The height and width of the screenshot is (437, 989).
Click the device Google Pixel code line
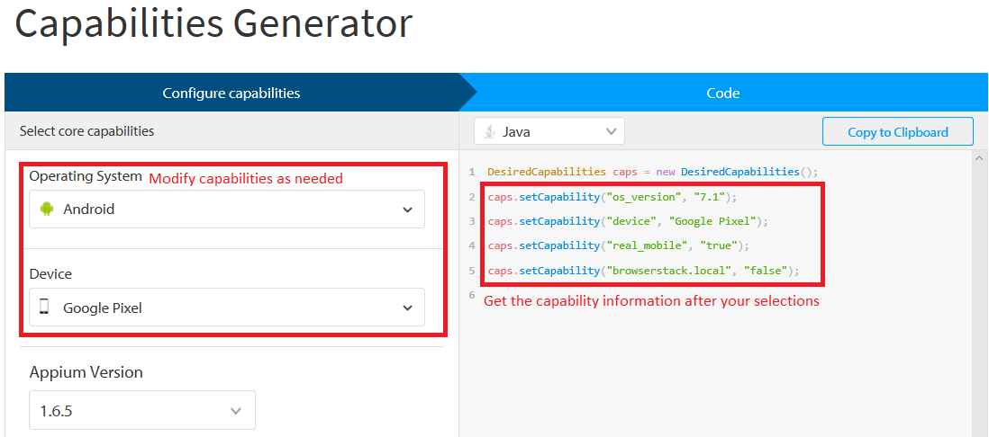[x=628, y=221]
